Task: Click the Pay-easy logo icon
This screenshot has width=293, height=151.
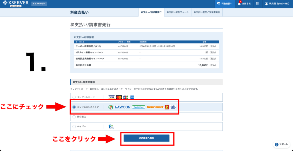Action: click(x=111, y=126)
